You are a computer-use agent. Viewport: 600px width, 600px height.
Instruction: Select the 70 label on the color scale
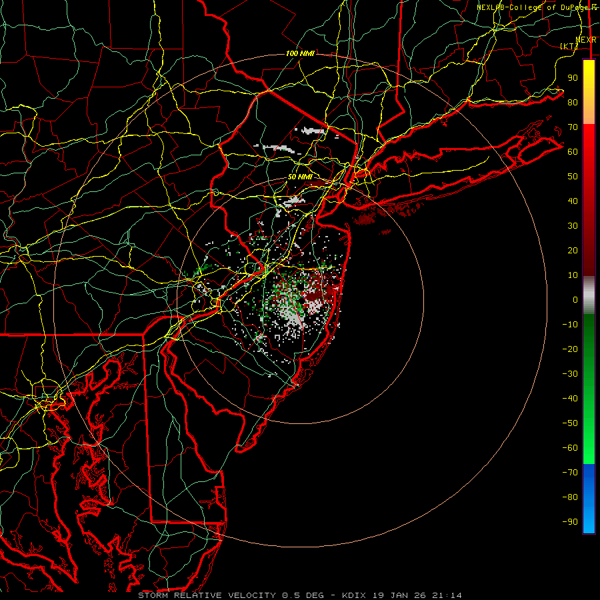[573, 127]
